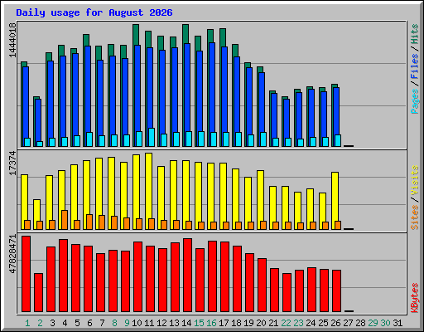Click the green "Hits" legend label
424x332 pixels.
[415, 34]
